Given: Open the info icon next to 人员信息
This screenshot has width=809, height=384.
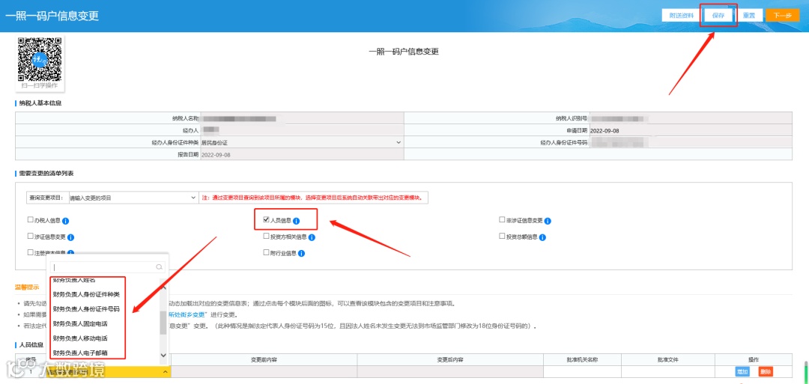Looking at the screenshot, I should (297, 221).
